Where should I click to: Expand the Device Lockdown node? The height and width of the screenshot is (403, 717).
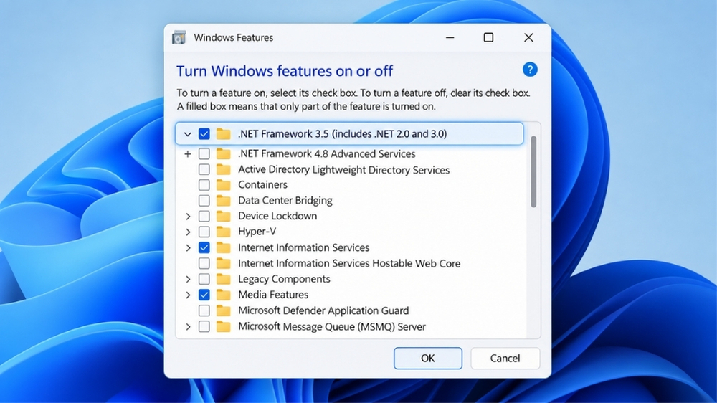pos(188,216)
